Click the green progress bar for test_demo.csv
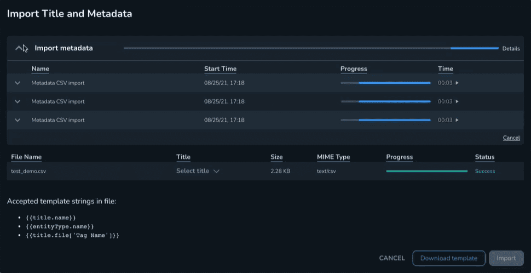The image size is (531, 273). [426, 171]
